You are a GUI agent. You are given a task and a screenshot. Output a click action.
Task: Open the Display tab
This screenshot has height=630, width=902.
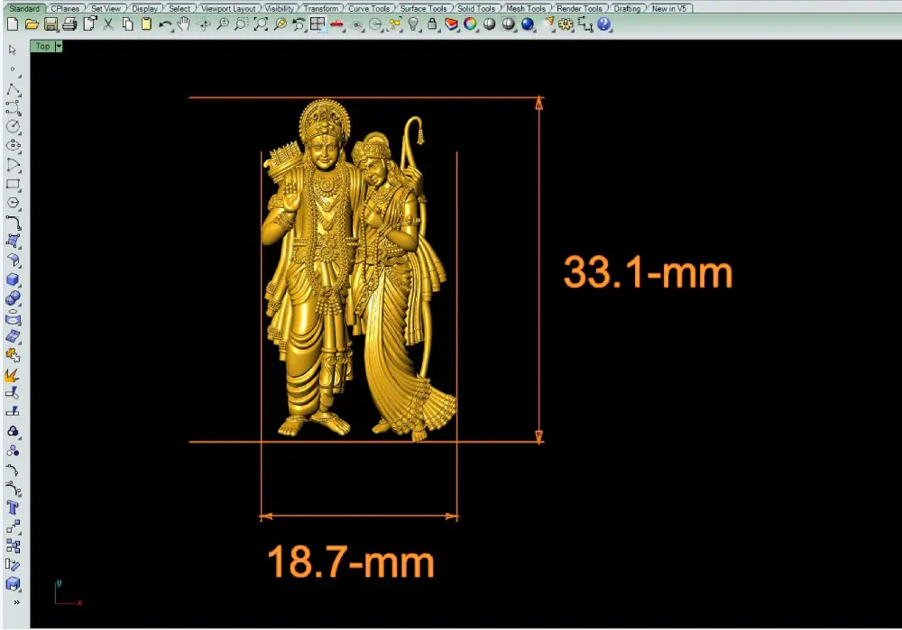144,9
